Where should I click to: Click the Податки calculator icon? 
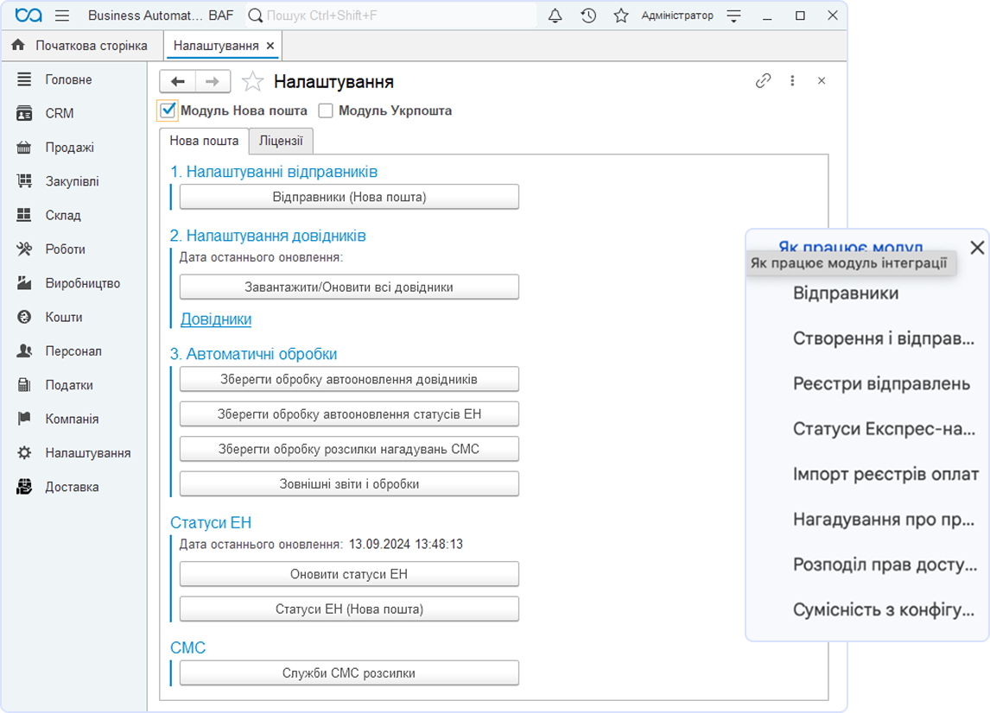pyautogui.click(x=24, y=385)
